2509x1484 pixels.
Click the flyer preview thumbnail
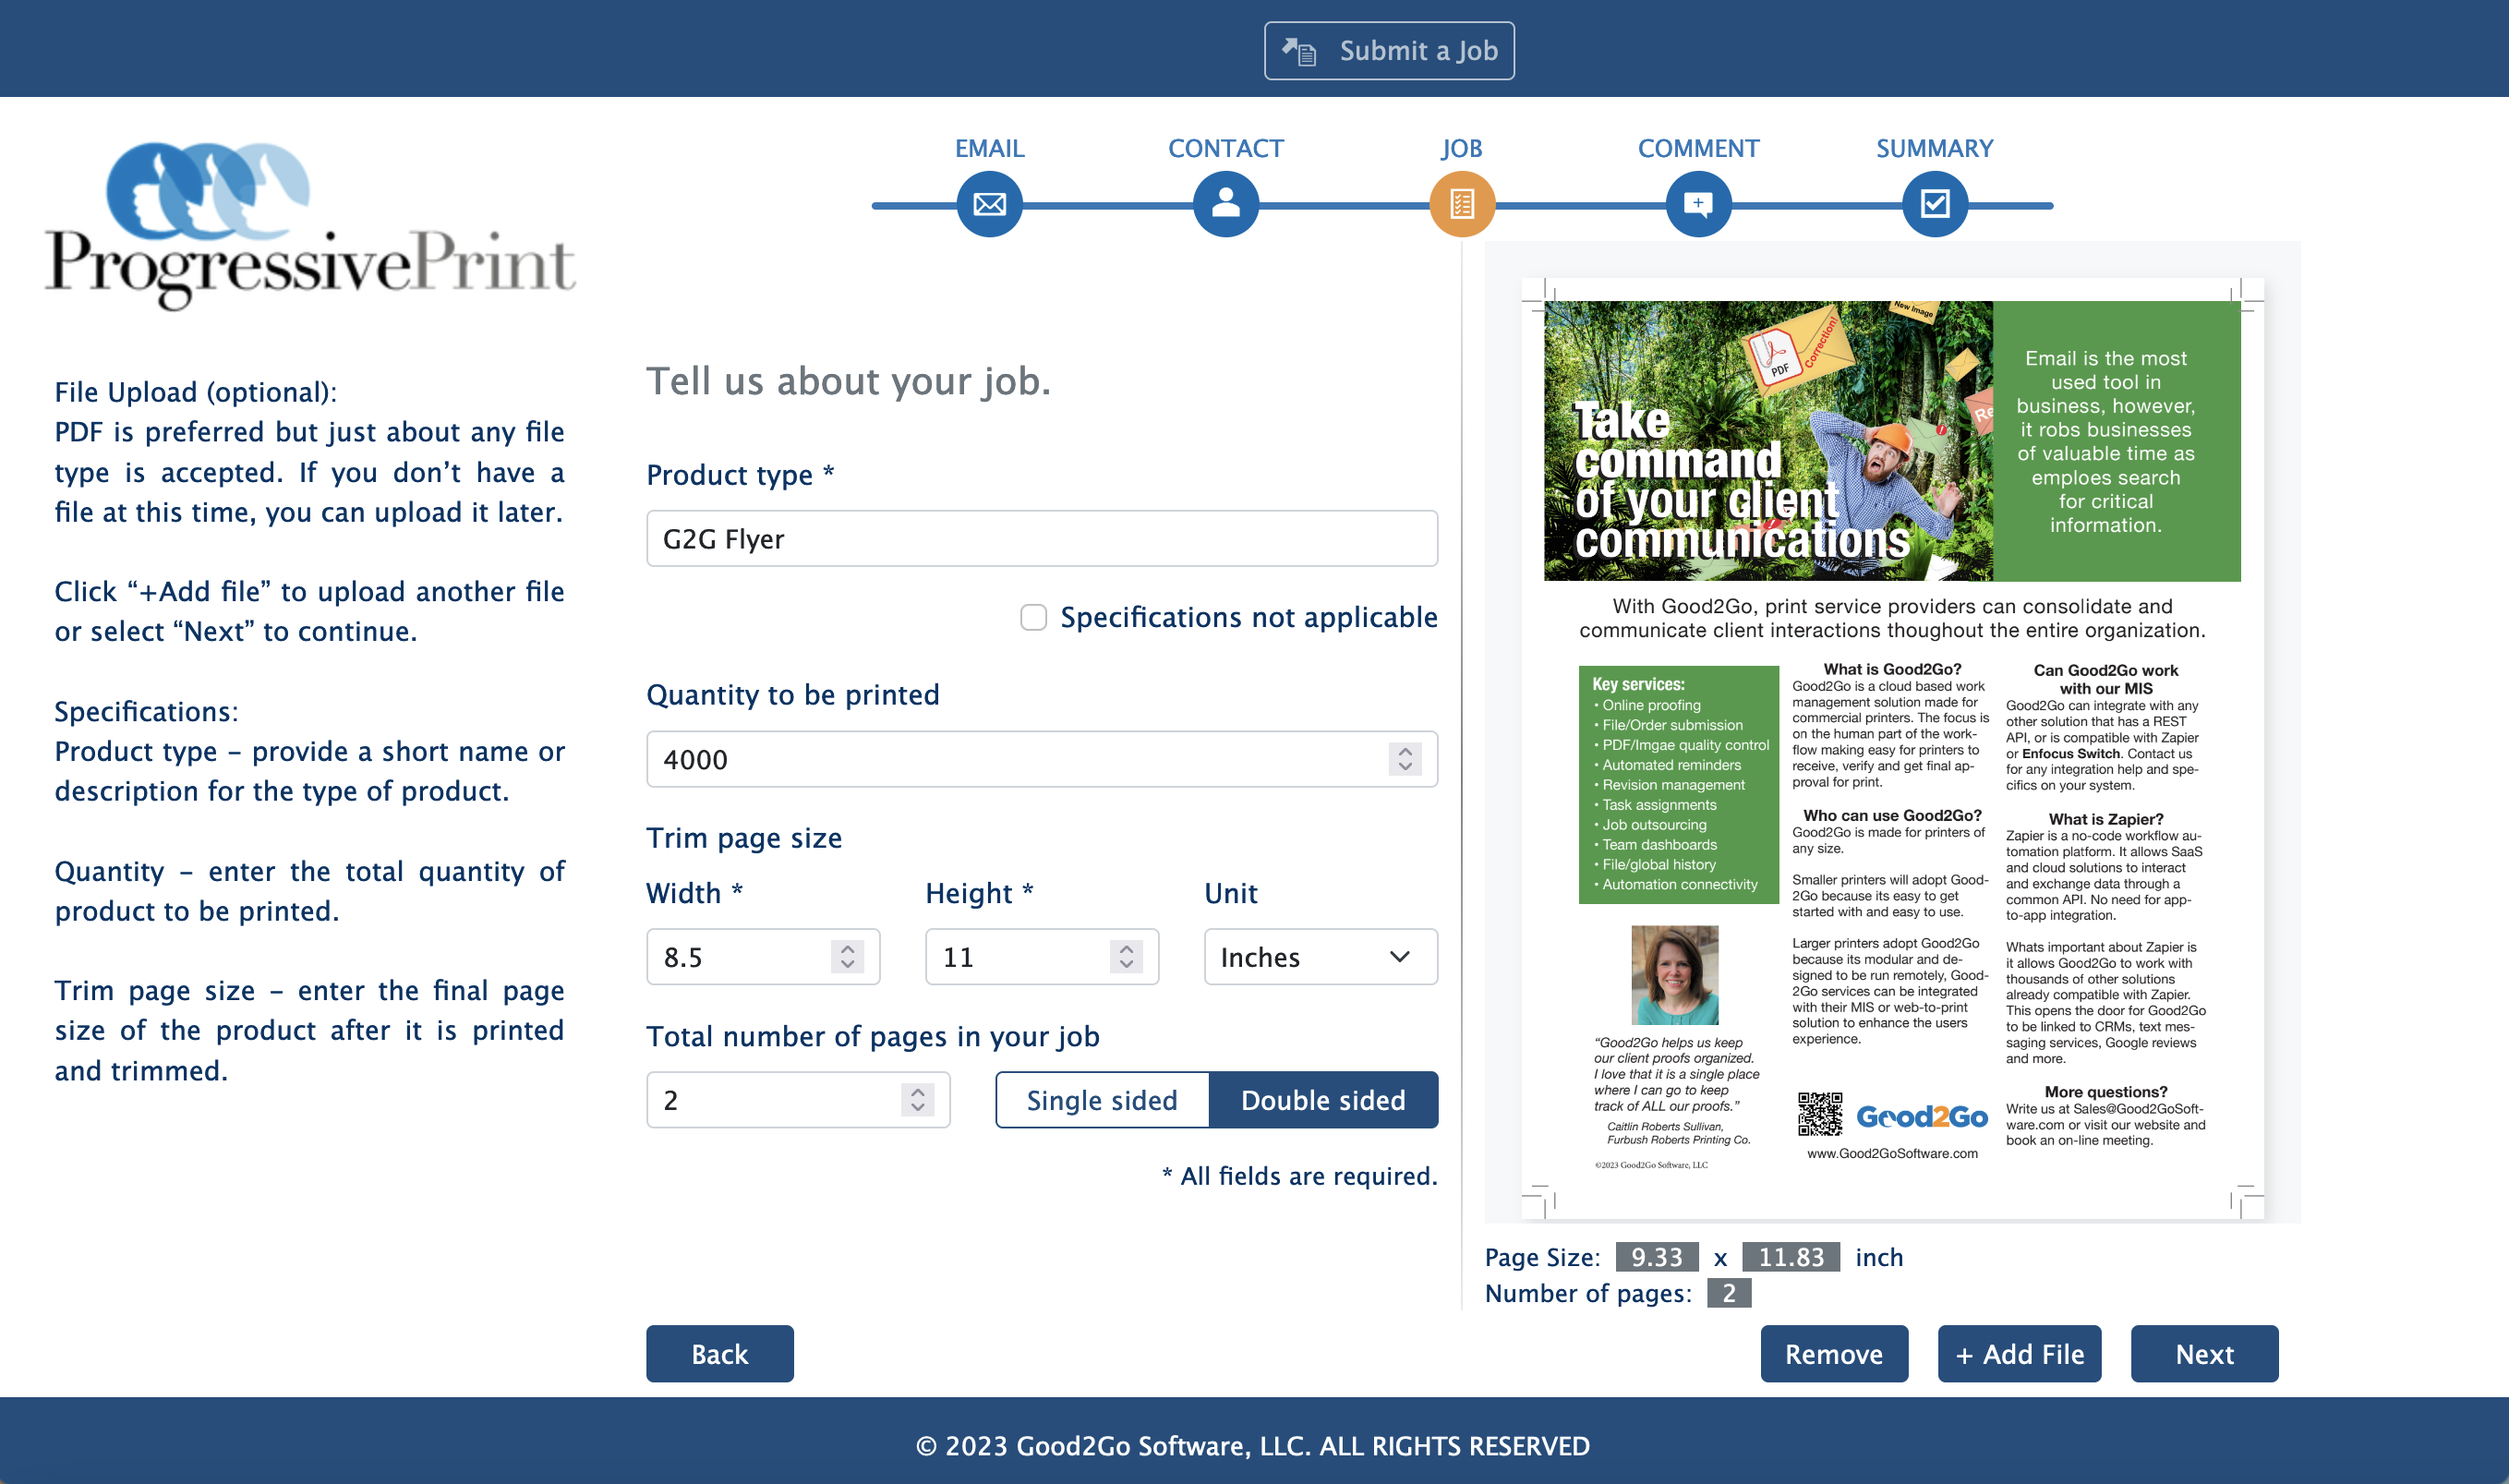pyautogui.click(x=1892, y=748)
